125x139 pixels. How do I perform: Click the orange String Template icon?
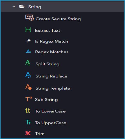tap(28, 87)
